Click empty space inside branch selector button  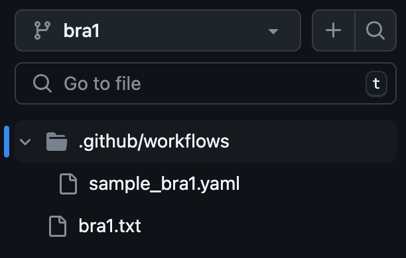(x=181, y=30)
